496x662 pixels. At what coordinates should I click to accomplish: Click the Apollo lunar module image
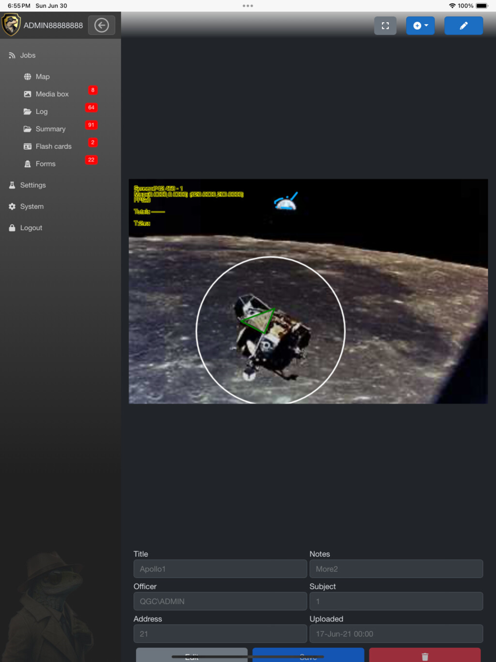pos(308,291)
